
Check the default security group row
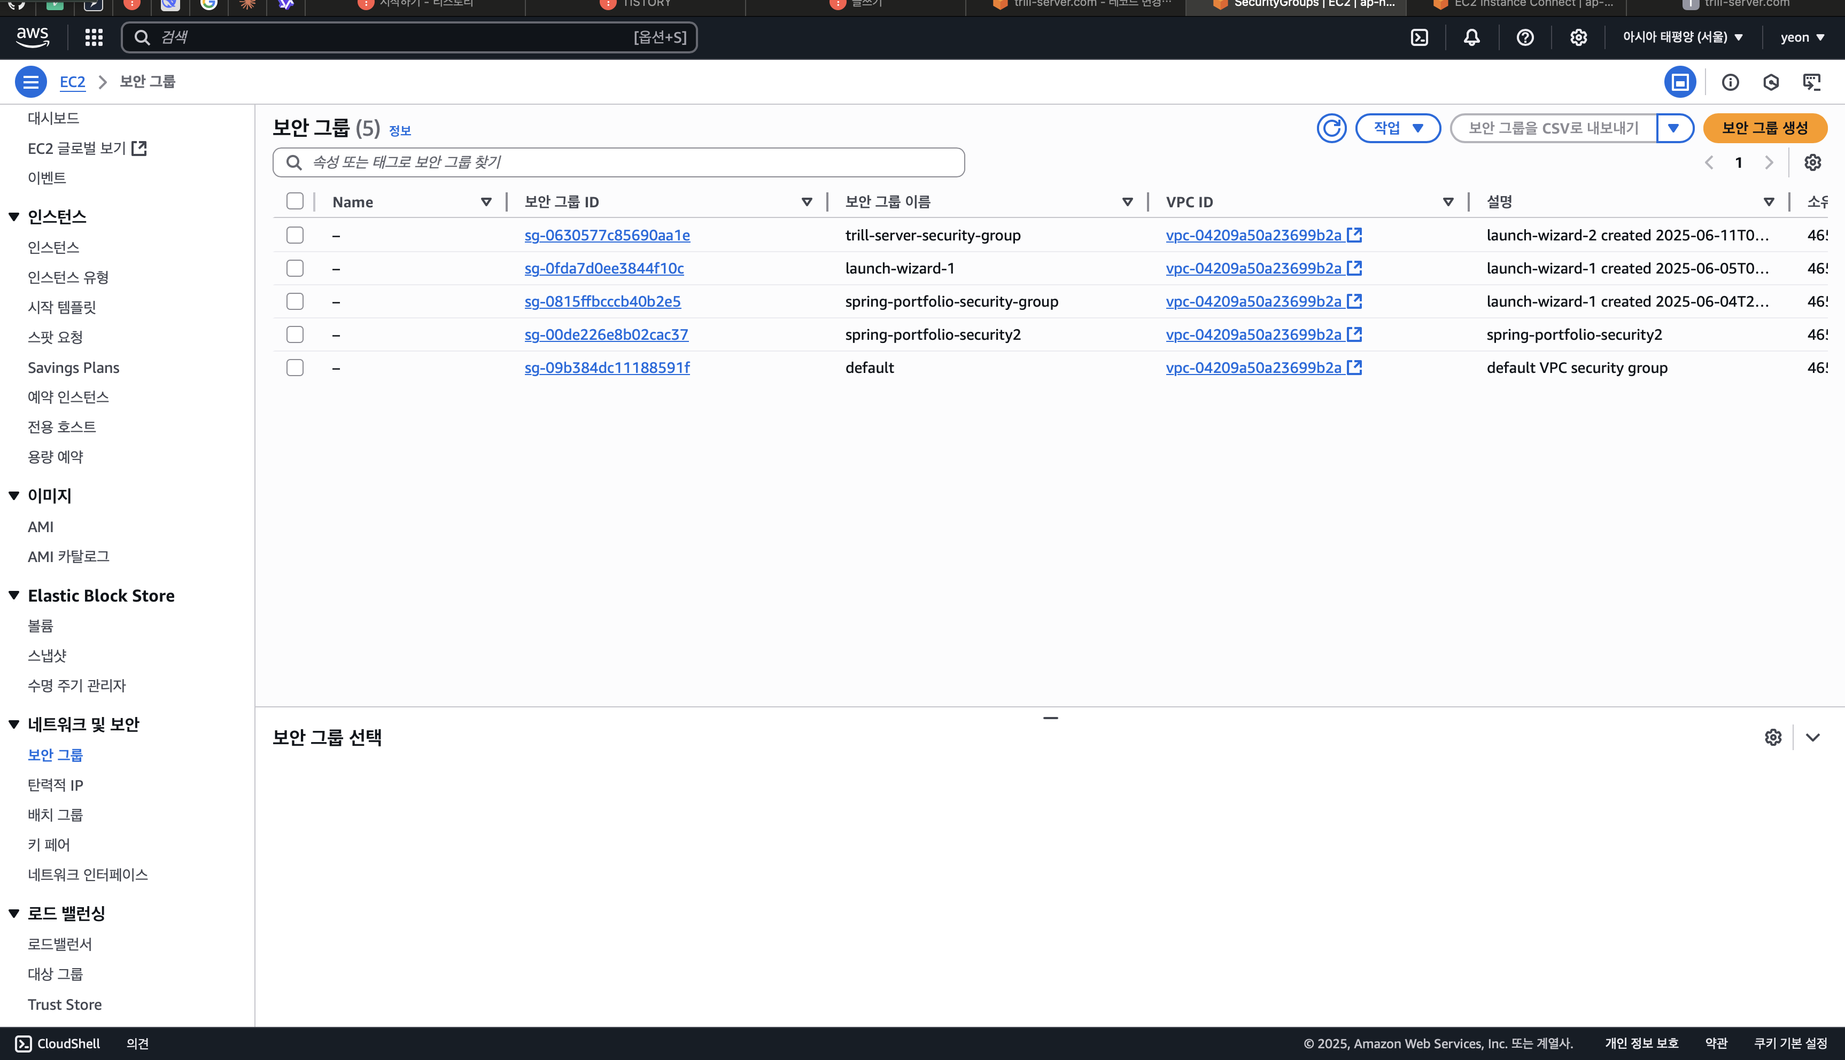[x=295, y=368]
